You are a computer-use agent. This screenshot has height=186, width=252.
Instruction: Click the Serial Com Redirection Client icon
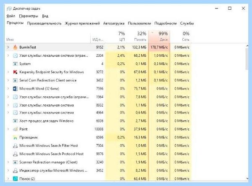point(15,80)
